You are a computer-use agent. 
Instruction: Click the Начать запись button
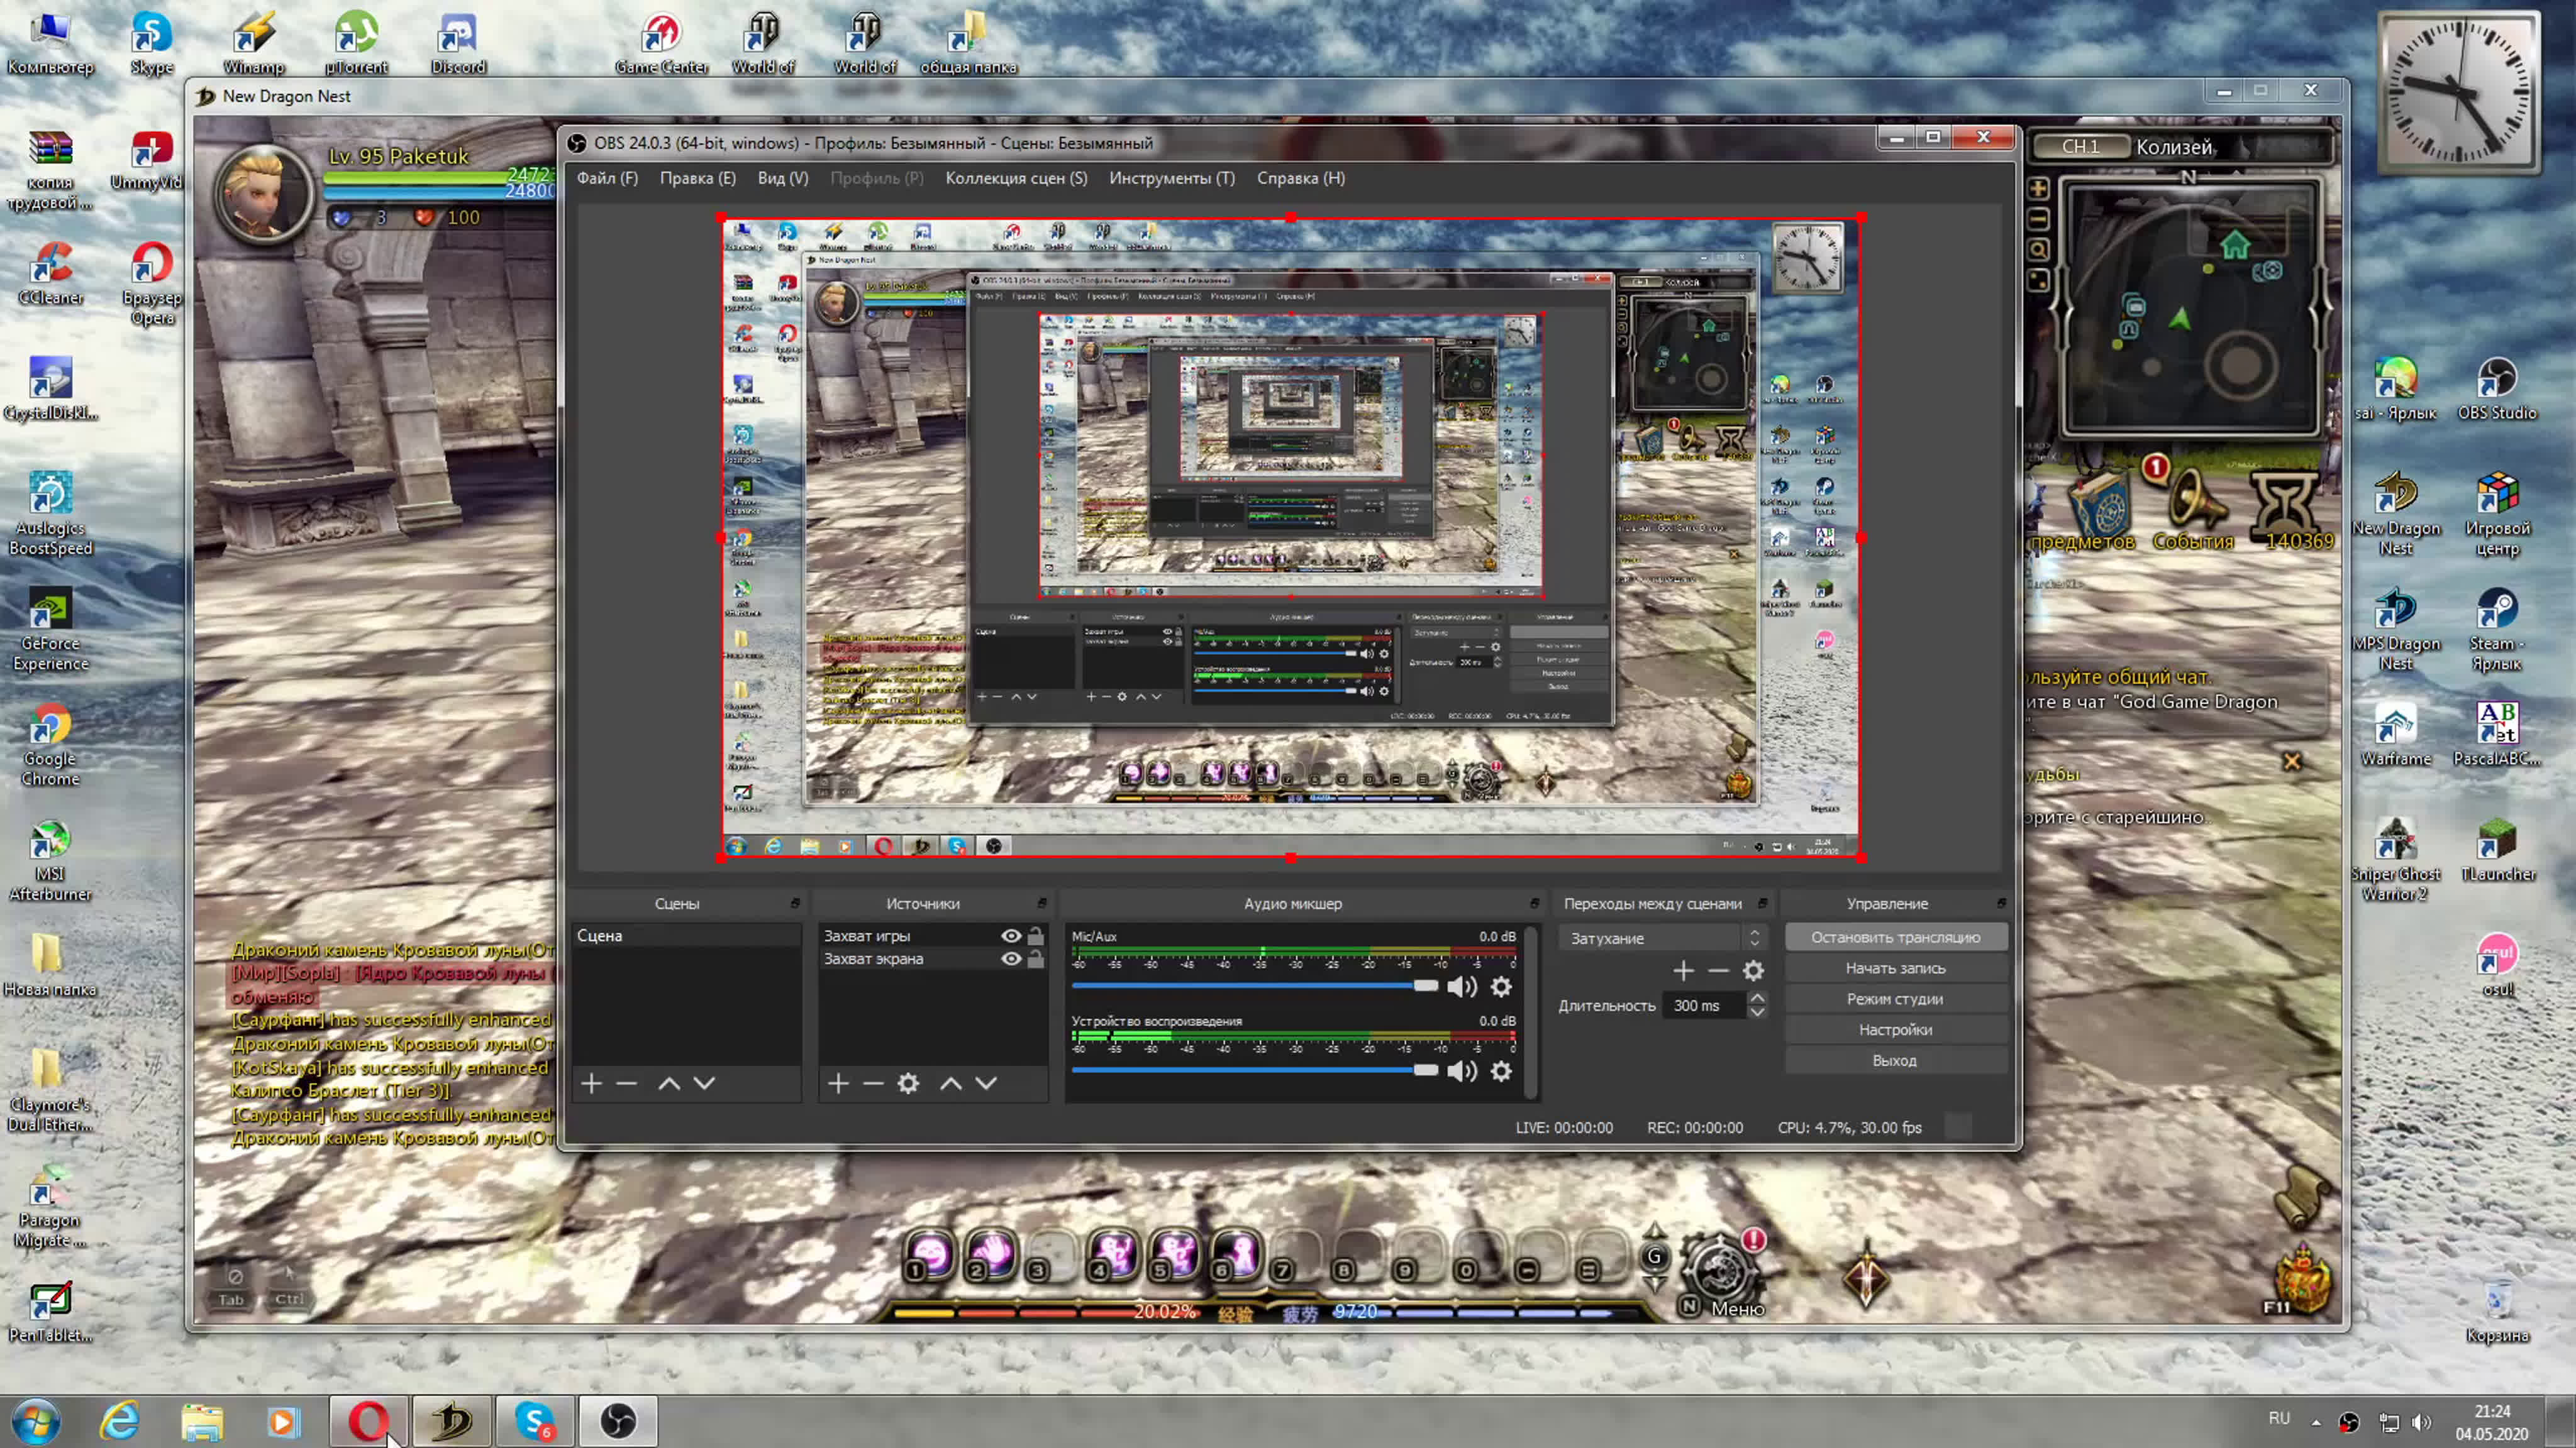1895,968
